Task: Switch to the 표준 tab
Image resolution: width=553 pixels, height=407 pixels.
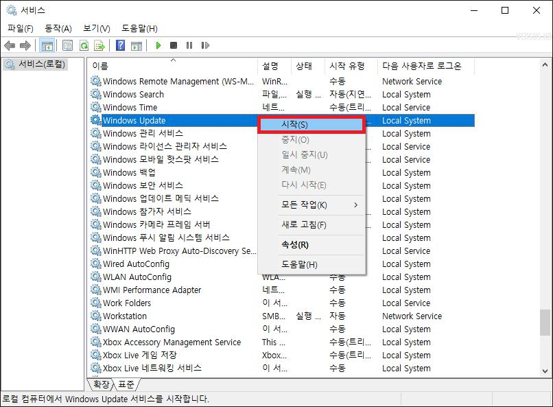Action: [x=126, y=384]
